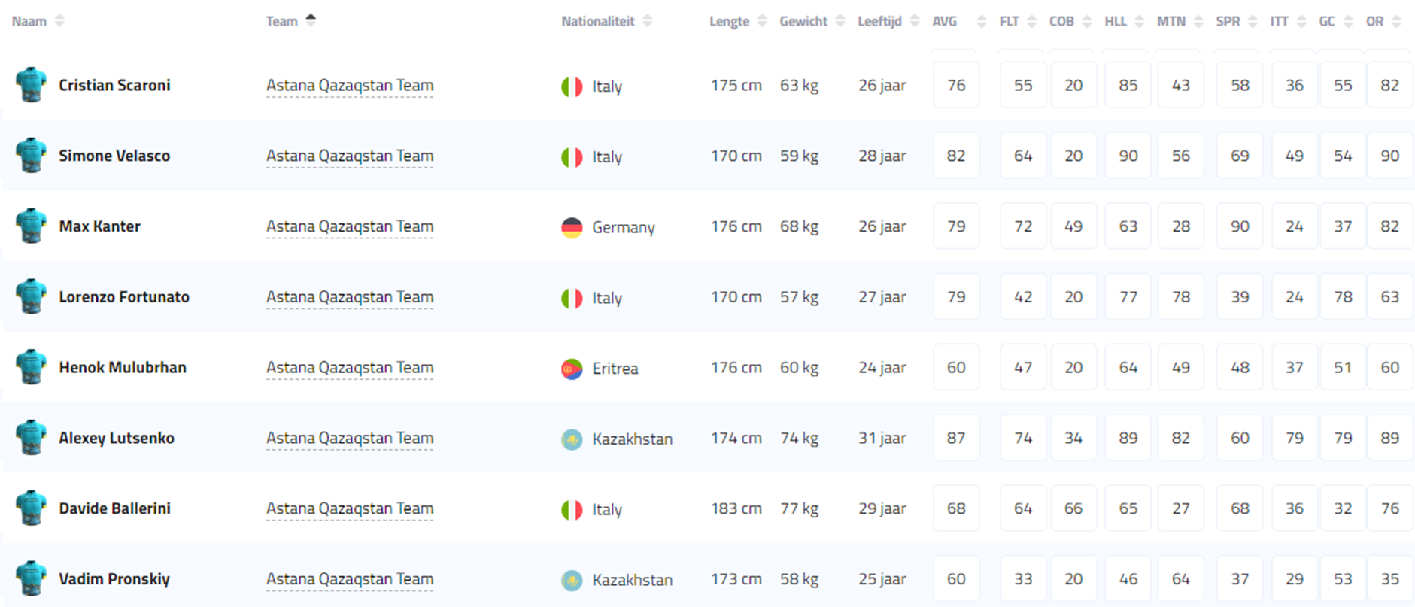Screen dimensions: 1415x607
Task: Click the Eritrea flag icon
Action: pos(572,369)
